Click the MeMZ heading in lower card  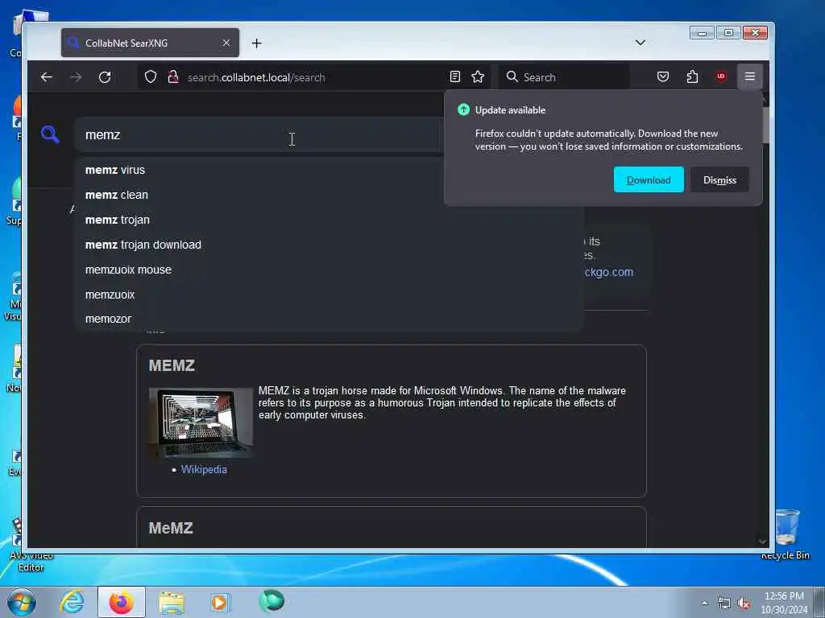171,528
